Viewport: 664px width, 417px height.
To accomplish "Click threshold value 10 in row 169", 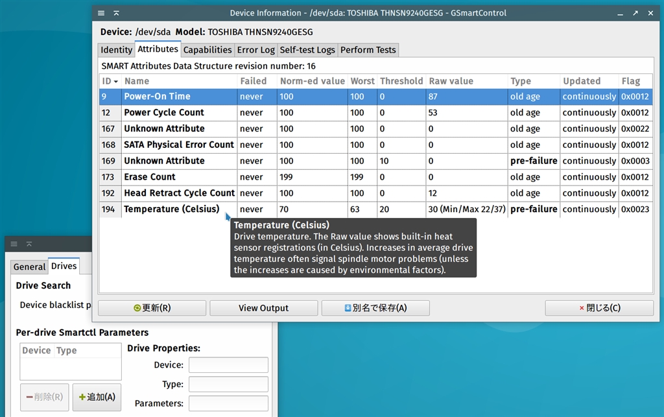I will tap(384, 161).
